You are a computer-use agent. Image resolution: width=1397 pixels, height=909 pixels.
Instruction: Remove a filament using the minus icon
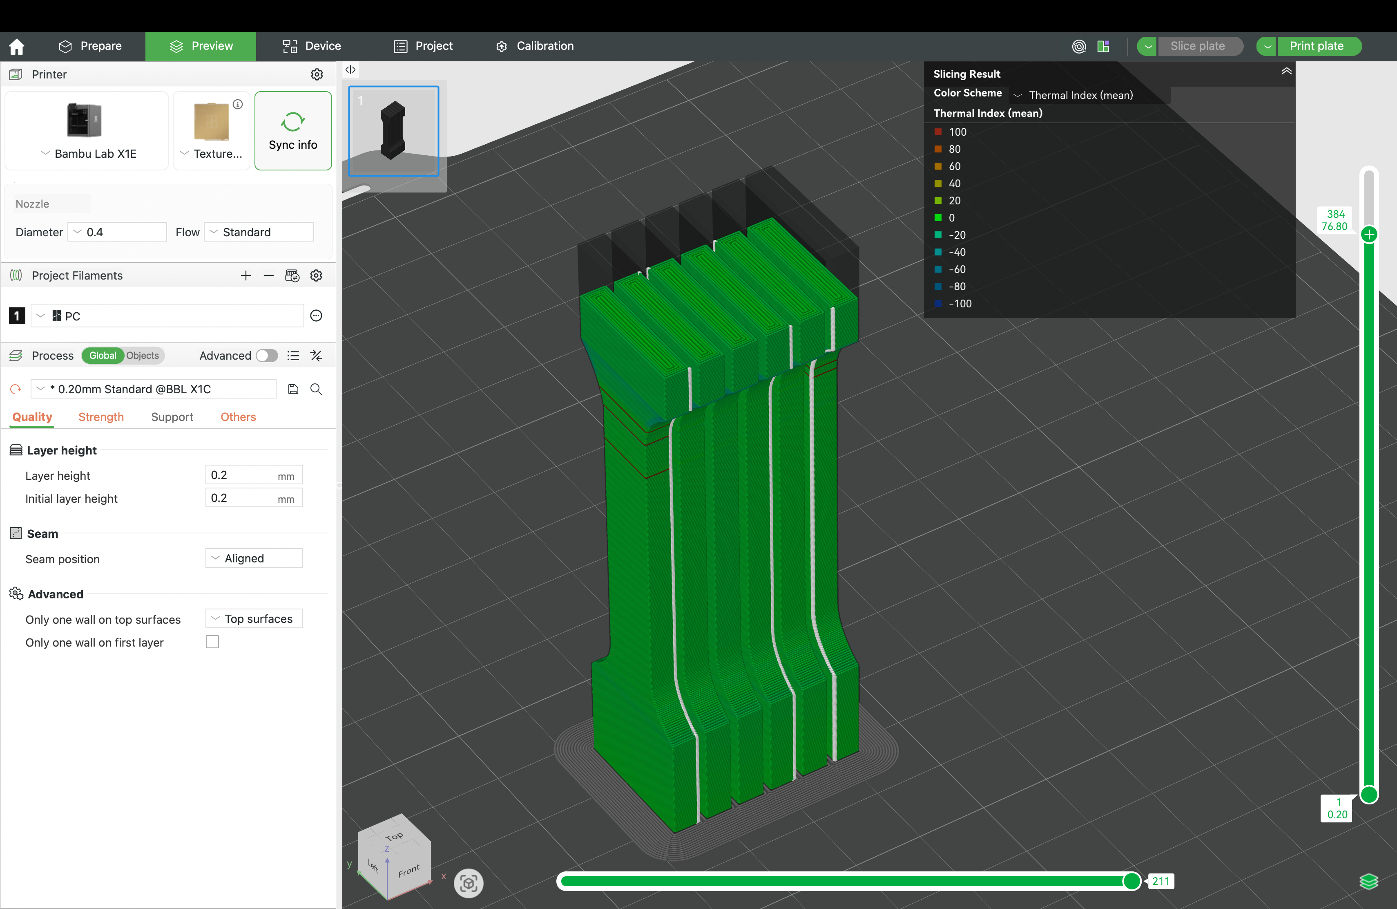tap(269, 275)
